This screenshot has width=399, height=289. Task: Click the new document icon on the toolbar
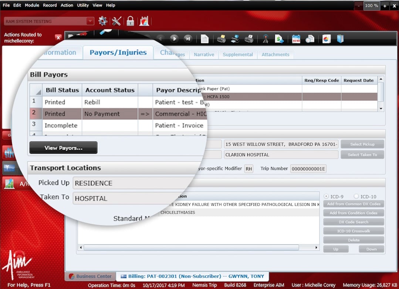(204, 38)
